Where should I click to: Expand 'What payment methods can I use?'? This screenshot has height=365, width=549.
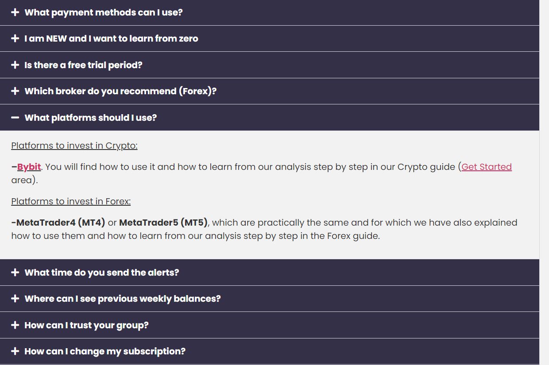(270, 12)
